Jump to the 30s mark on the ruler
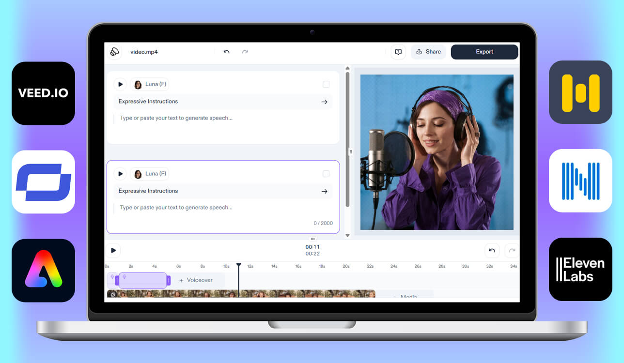Viewport: 624px width, 363px height. [x=466, y=266]
